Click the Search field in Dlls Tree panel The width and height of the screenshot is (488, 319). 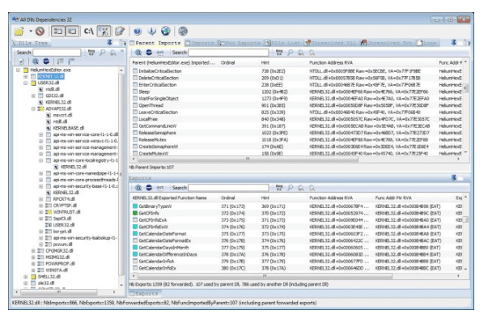57,53
